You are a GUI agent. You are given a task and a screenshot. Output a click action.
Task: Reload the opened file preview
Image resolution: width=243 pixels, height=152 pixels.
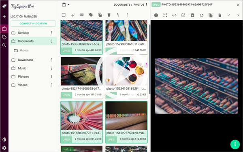pyautogui.click(x=201, y=15)
